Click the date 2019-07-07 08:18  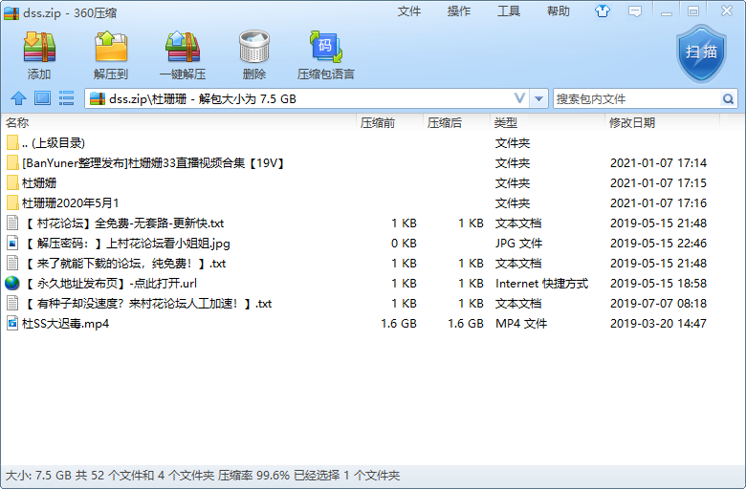click(658, 303)
